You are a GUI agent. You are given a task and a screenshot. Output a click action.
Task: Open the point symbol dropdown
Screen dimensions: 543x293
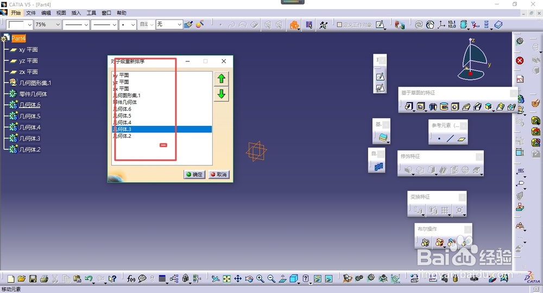(x=132, y=24)
